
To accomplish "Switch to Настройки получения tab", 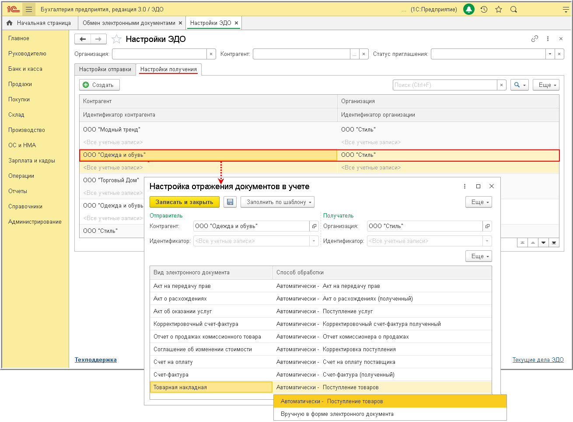I will [168, 69].
